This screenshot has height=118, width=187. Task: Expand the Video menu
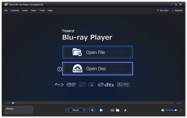click(33, 10)
